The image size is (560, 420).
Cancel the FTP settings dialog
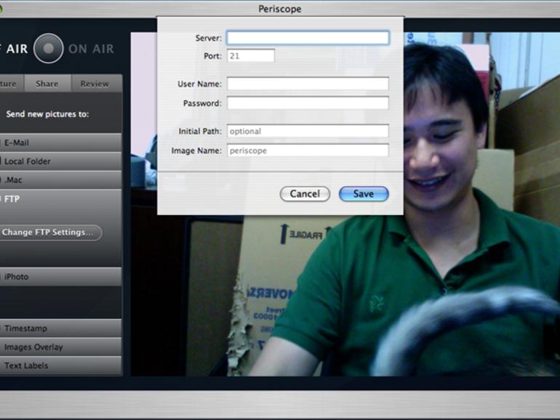point(305,194)
